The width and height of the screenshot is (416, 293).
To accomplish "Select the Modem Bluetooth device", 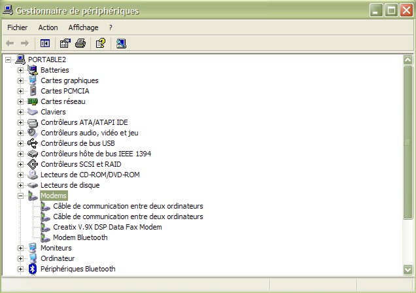I will (80, 237).
